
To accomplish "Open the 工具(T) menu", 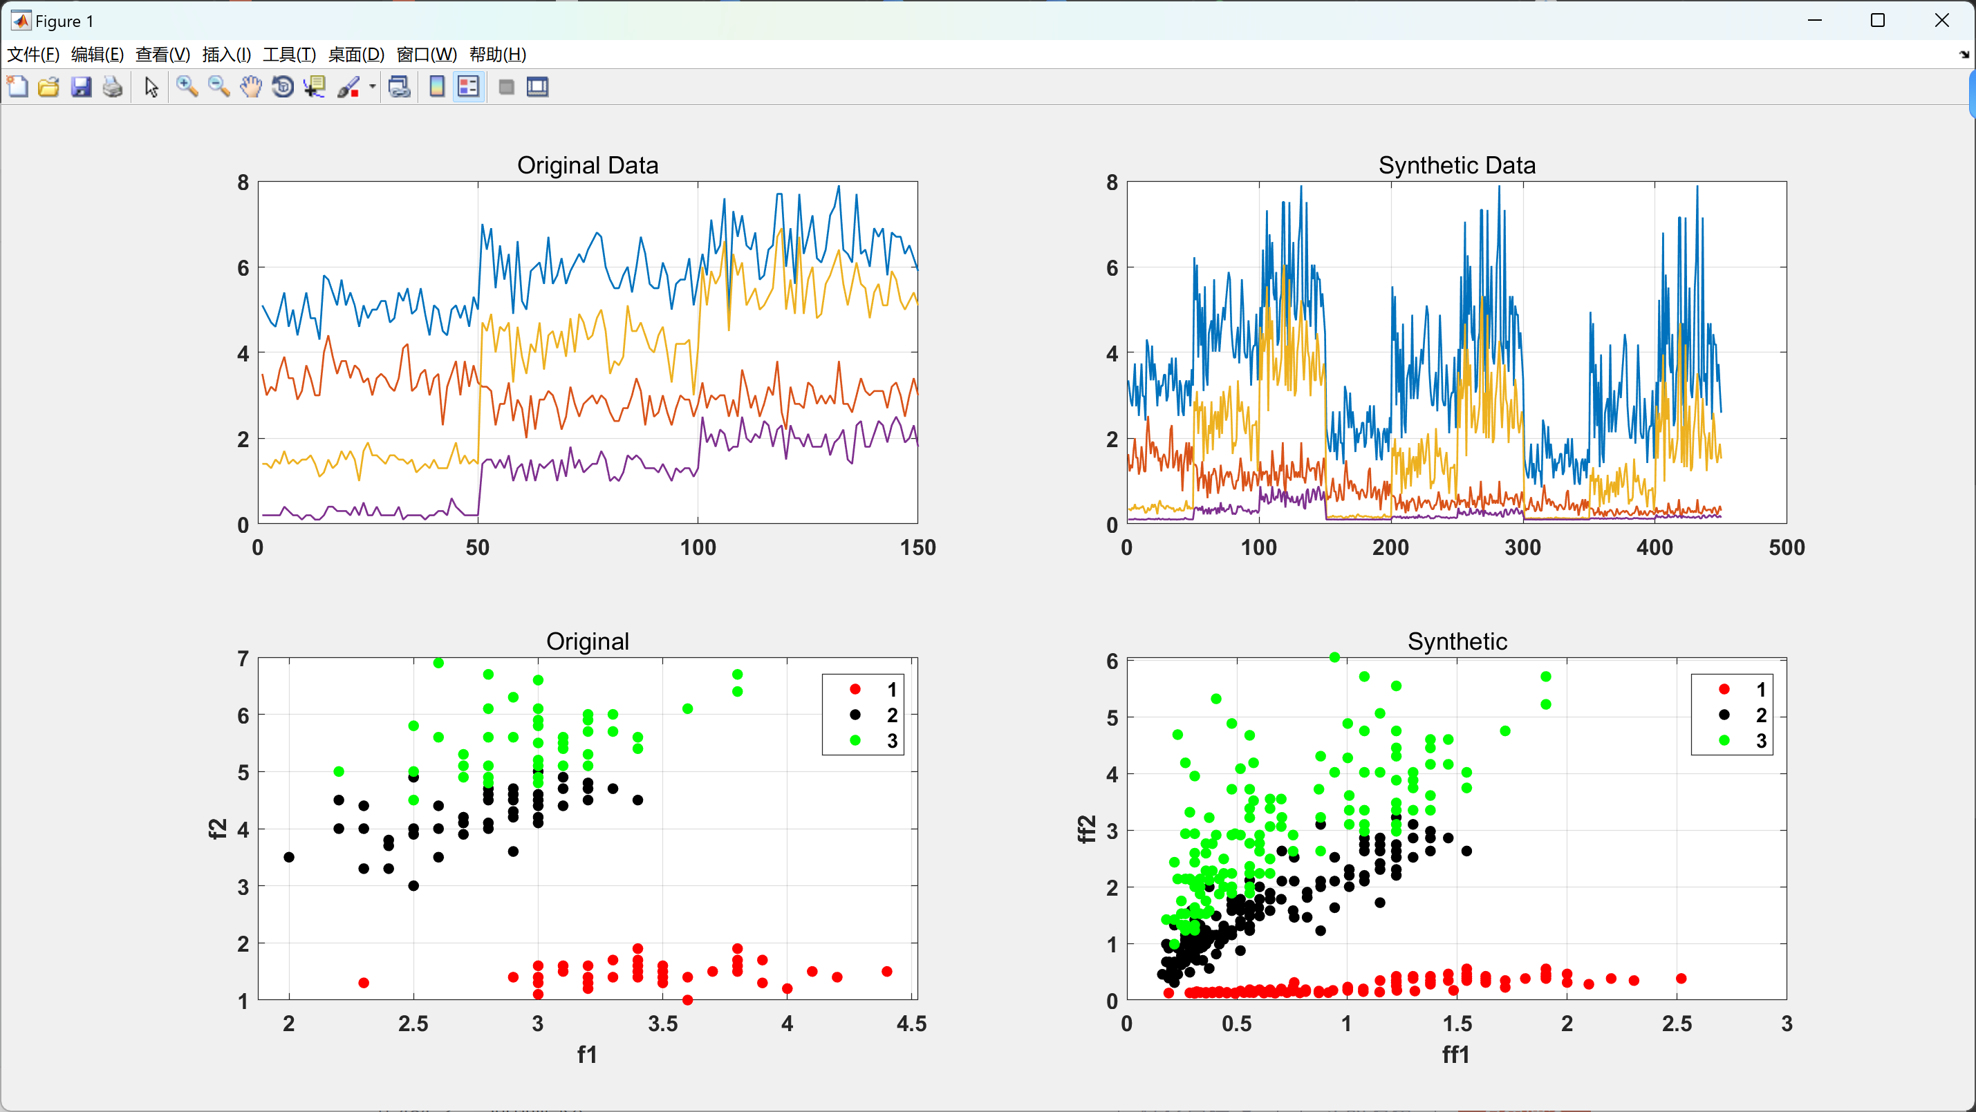I will (289, 55).
